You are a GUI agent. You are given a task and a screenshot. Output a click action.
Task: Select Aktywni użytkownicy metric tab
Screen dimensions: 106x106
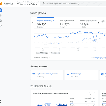pos(45,24)
